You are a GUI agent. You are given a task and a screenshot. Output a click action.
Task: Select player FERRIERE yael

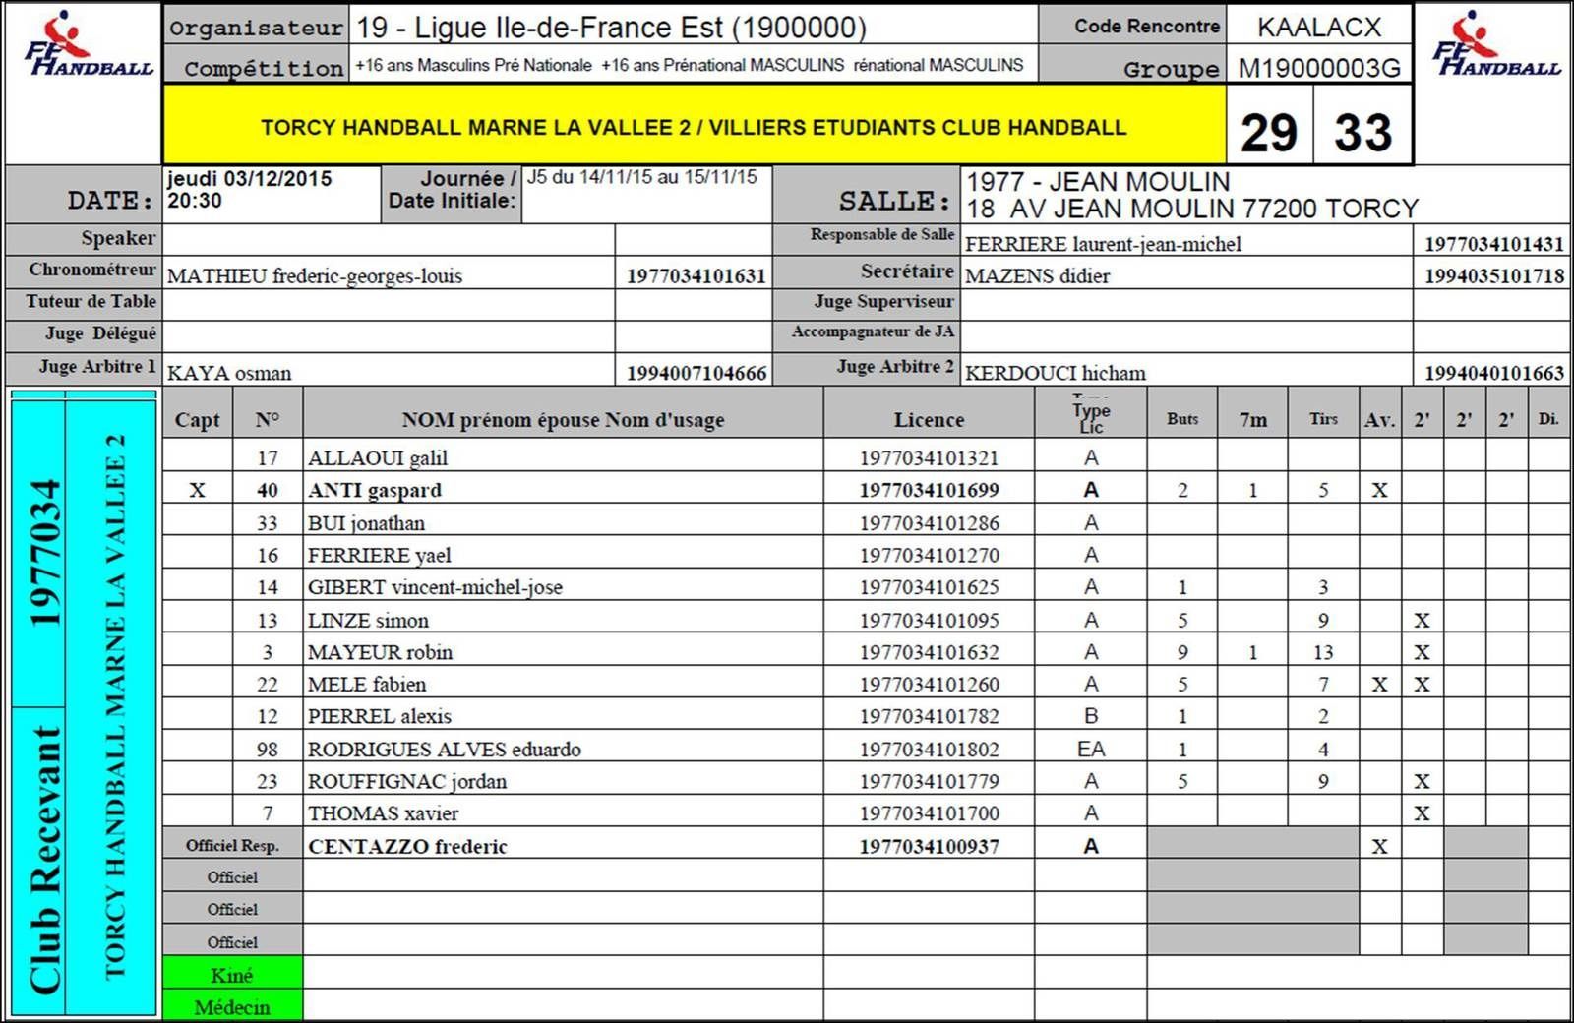[379, 556]
